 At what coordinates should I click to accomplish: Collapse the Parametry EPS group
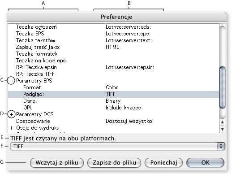click(x=11, y=81)
